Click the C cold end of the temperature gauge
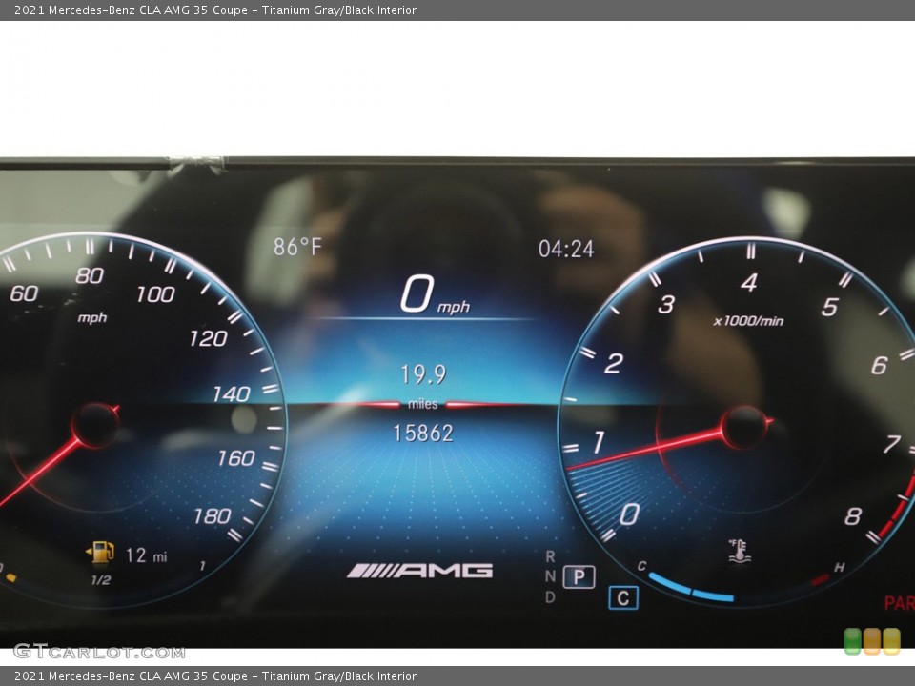Image resolution: width=915 pixels, height=686 pixels. click(641, 566)
